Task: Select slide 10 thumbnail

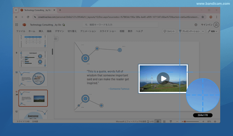Action: tap(33, 78)
